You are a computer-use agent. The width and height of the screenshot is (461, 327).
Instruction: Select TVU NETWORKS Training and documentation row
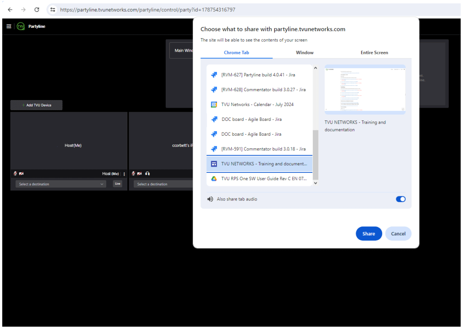click(259, 163)
